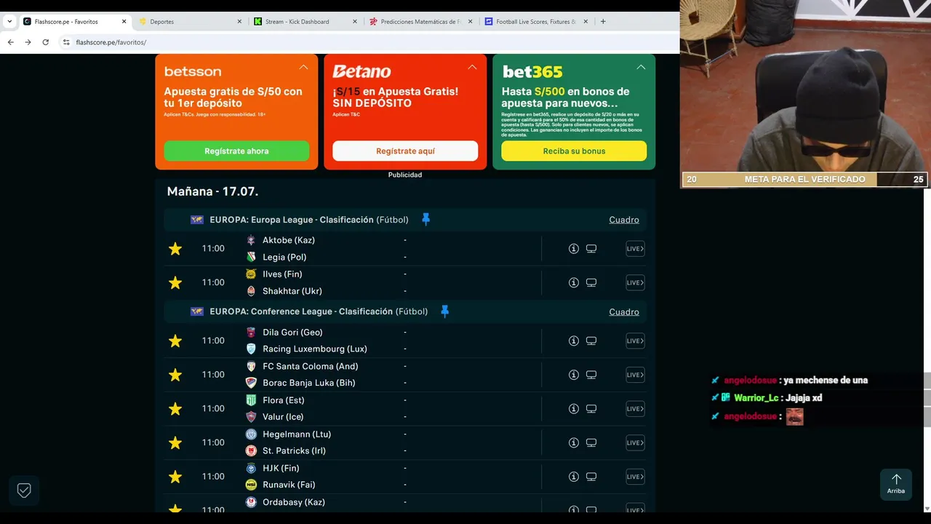The image size is (931, 524).
Task: Unpin the Conference League Clasificación league
Action: point(445,311)
